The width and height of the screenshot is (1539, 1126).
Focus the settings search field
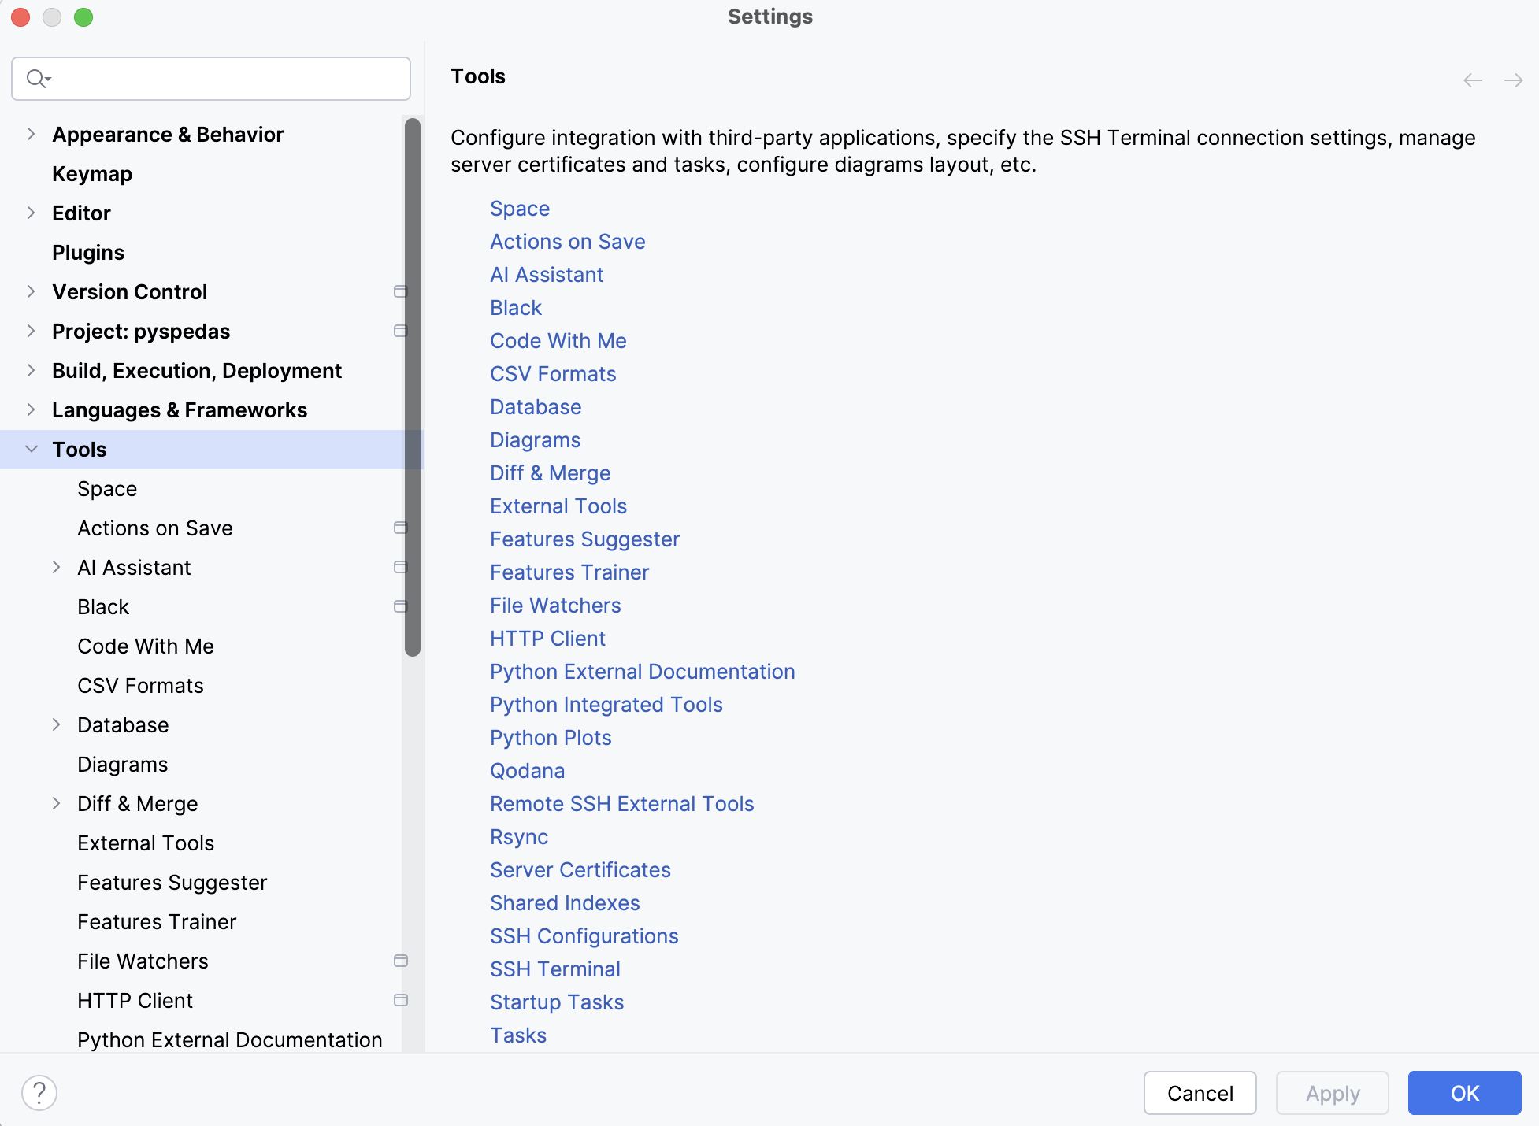tap(211, 79)
